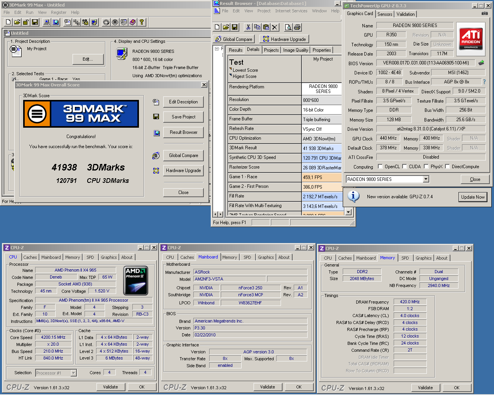The image size is (494, 395).
Task: Enable the CUDA checkbox
Action: (404, 167)
